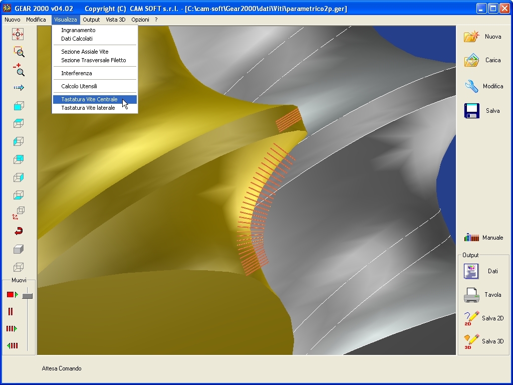This screenshot has height=385, width=513.
Task: Click the Nuova button in right panel
Action: pyautogui.click(x=483, y=36)
